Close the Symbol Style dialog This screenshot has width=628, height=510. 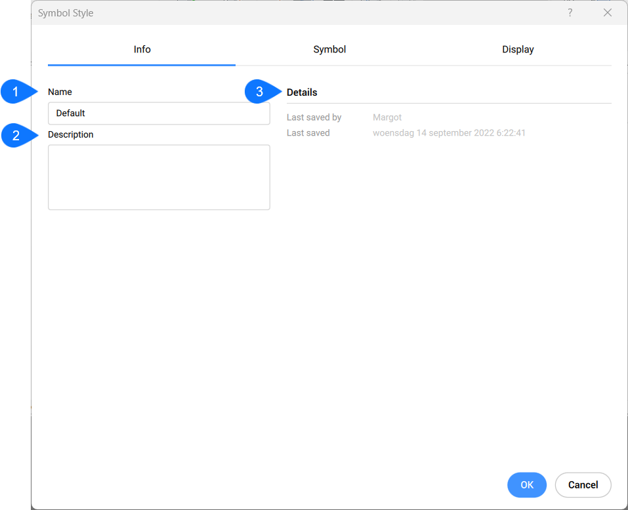click(x=607, y=13)
